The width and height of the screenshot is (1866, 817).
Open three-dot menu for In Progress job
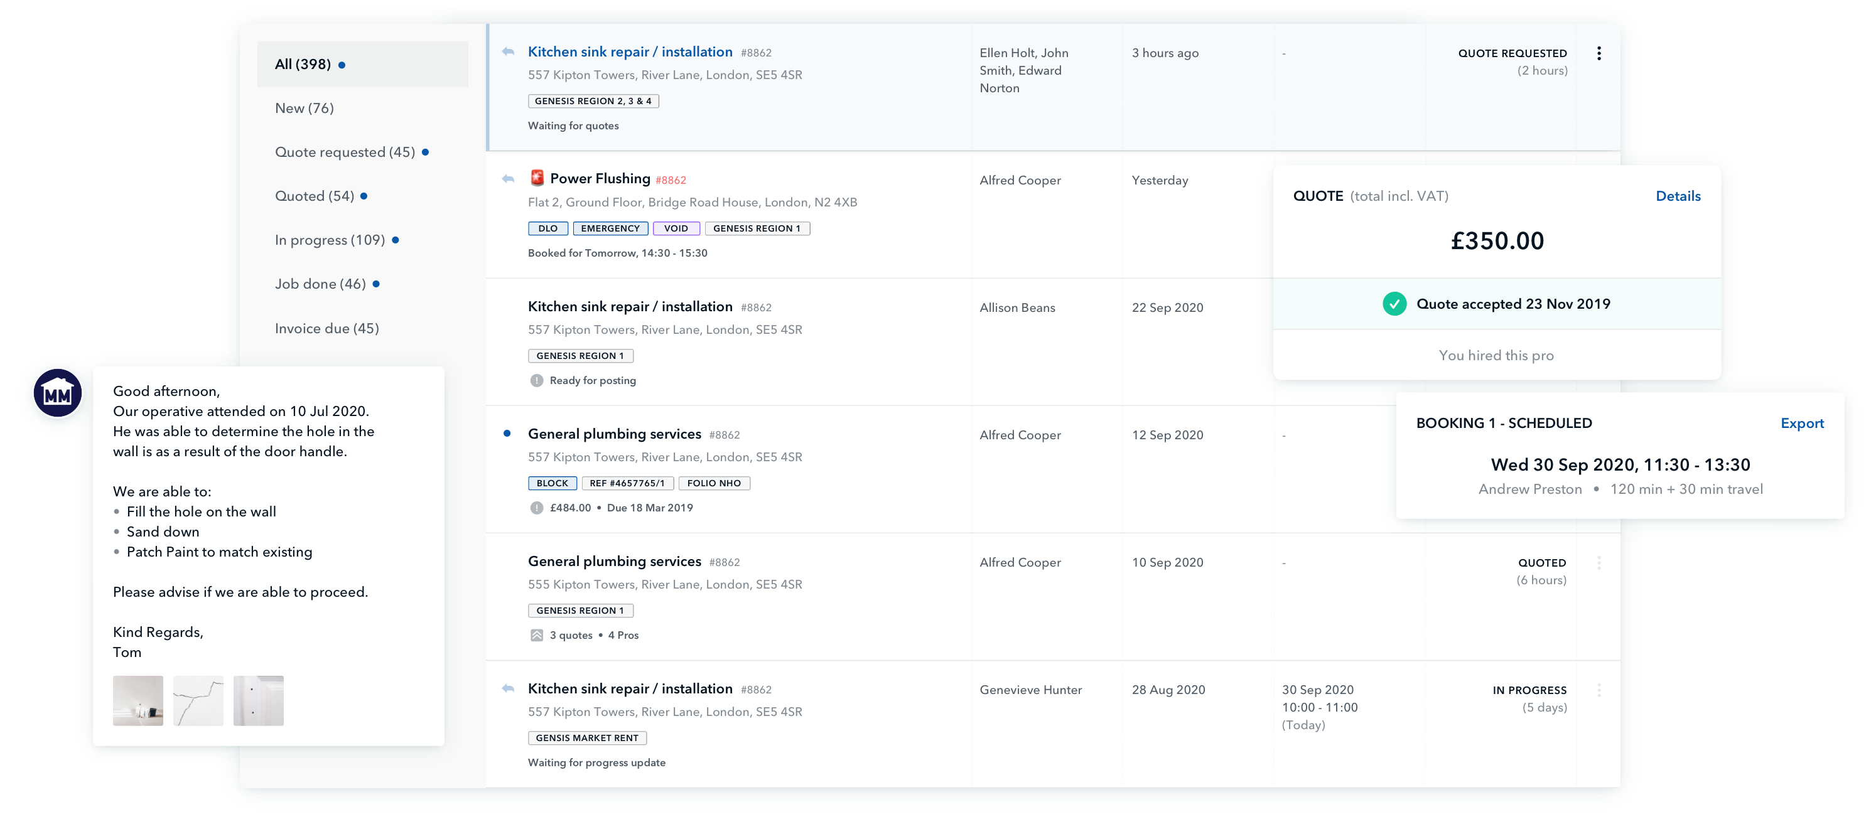pos(1598,690)
